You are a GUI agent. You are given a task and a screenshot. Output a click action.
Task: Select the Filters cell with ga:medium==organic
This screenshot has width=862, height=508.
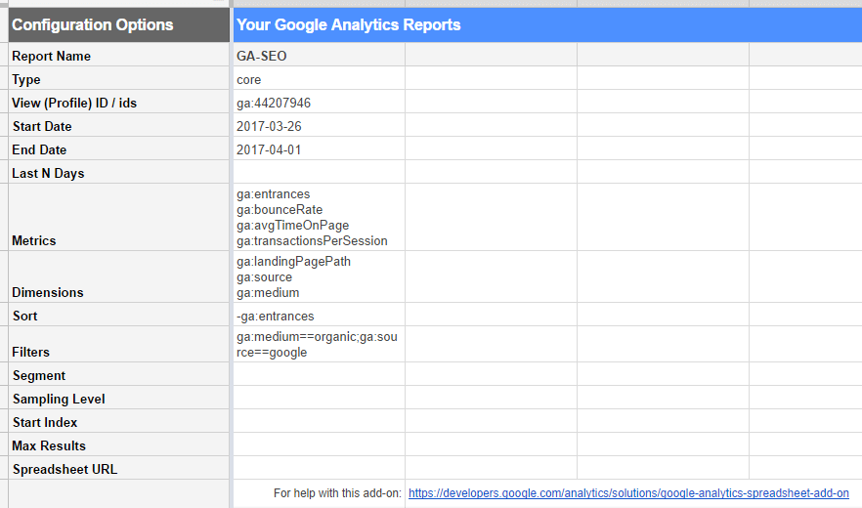[x=319, y=344]
